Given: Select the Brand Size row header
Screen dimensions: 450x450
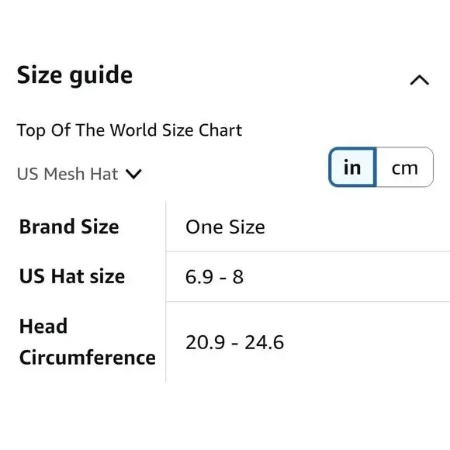Looking at the screenshot, I should [69, 227].
